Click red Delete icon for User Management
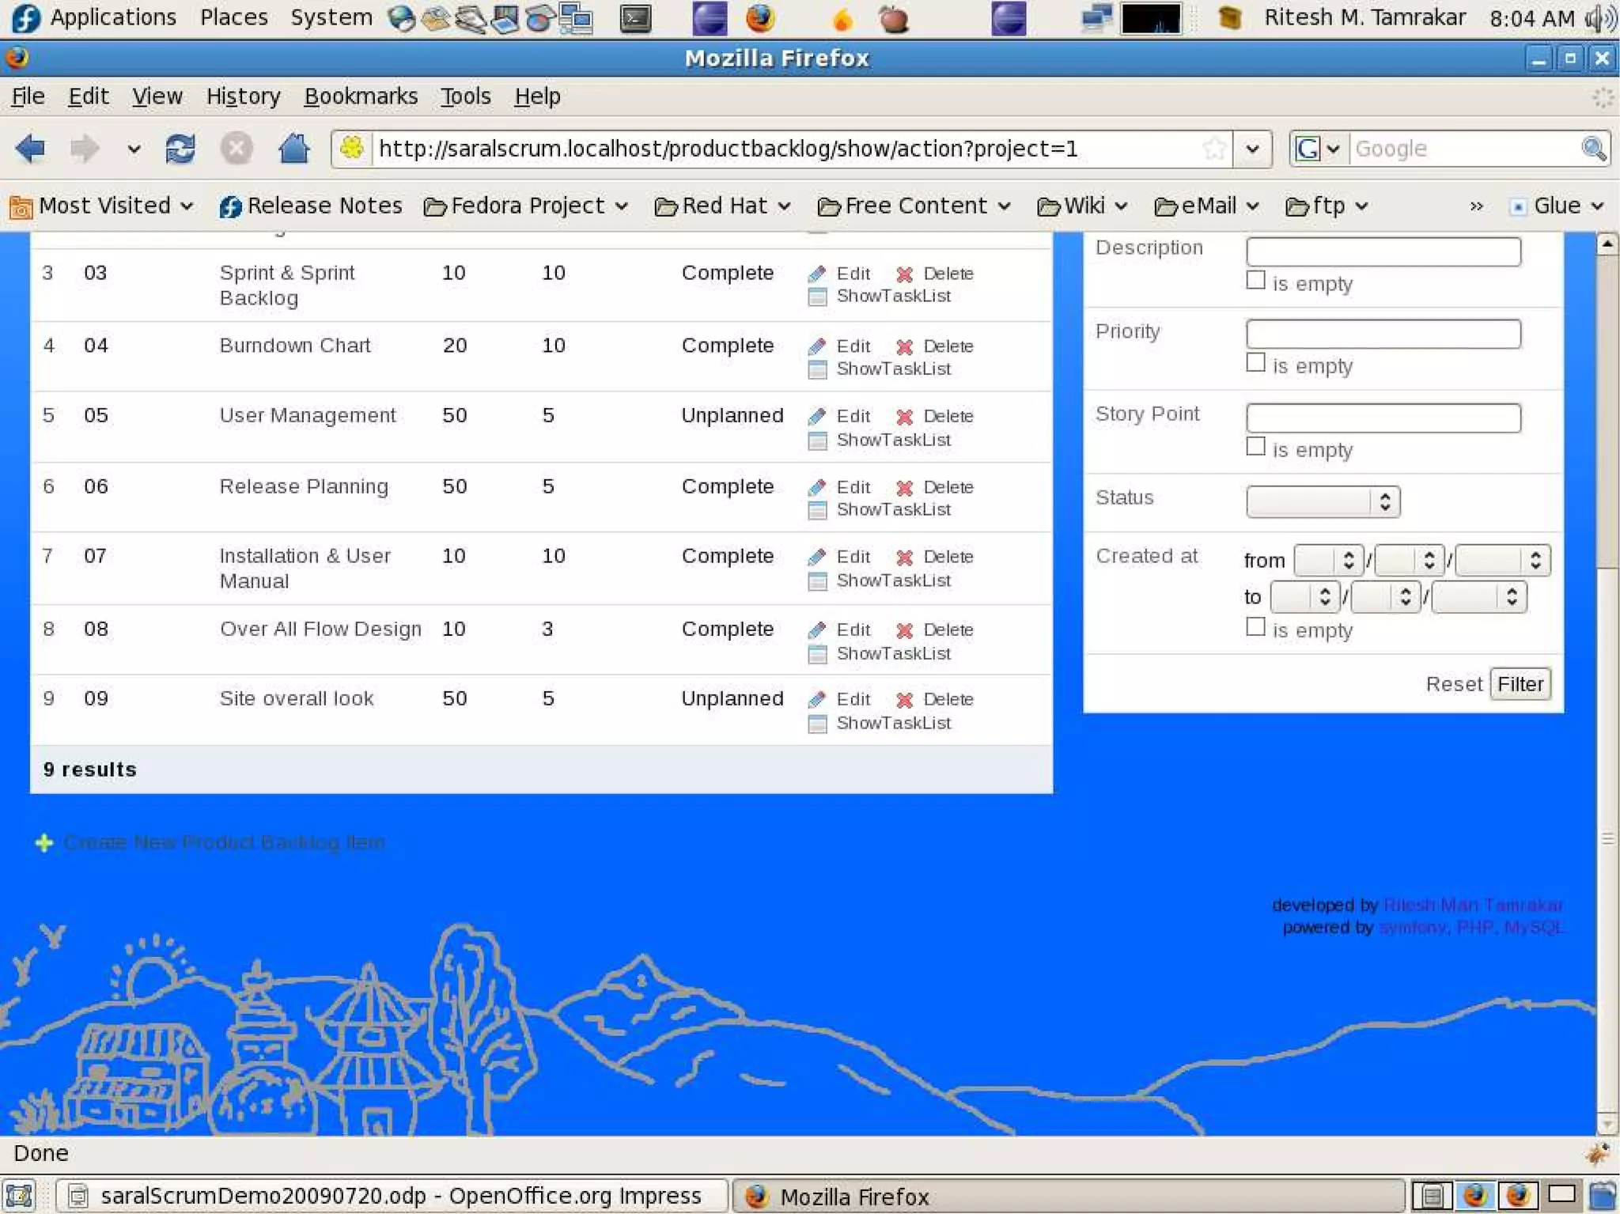This screenshot has height=1214, width=1620. 904,417
